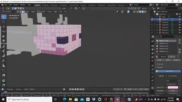Add a new material slot
The image size is (182, 102).
tap(179, 40)
